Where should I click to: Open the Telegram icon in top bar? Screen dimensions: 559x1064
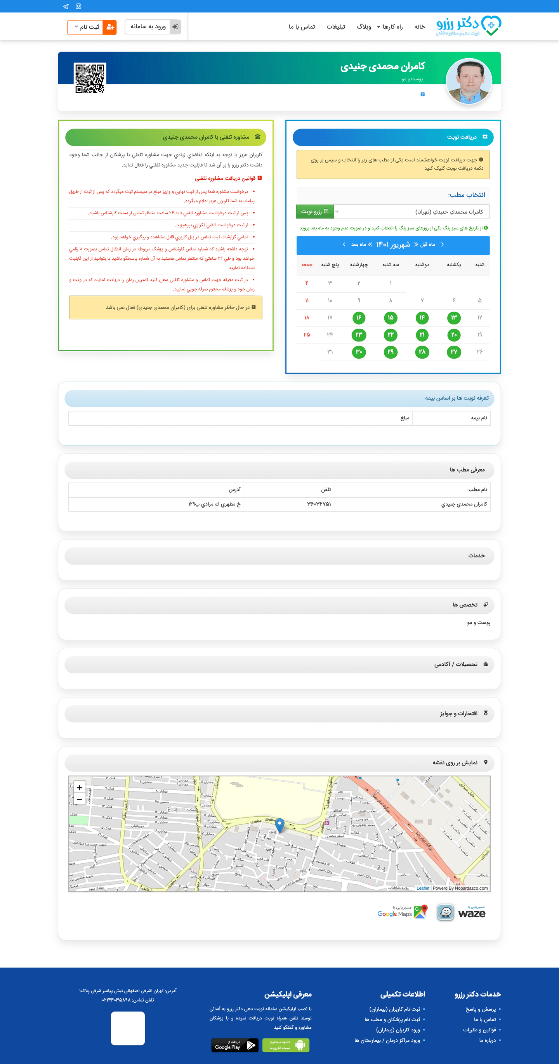(x=66, y=6)
